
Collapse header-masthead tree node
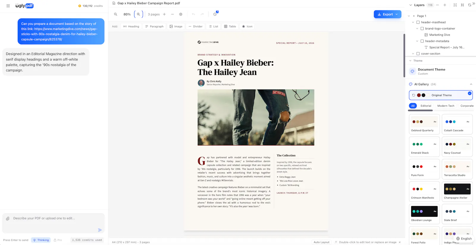tap(413, 22)
